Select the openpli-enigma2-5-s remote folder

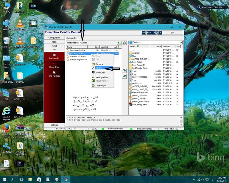(78, 59)
